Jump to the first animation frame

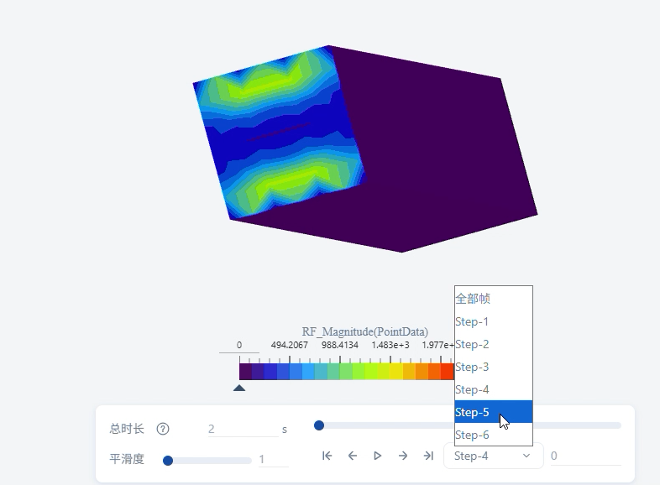point(327,456)
